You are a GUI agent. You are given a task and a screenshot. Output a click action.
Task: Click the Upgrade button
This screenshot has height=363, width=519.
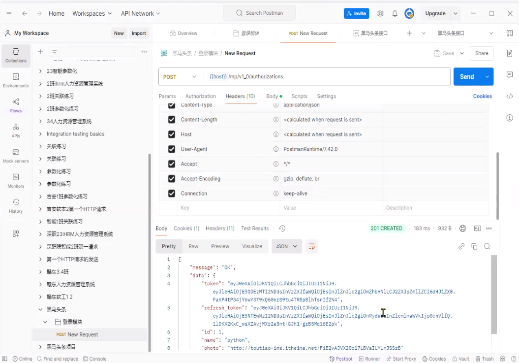[x=435, y=14]
